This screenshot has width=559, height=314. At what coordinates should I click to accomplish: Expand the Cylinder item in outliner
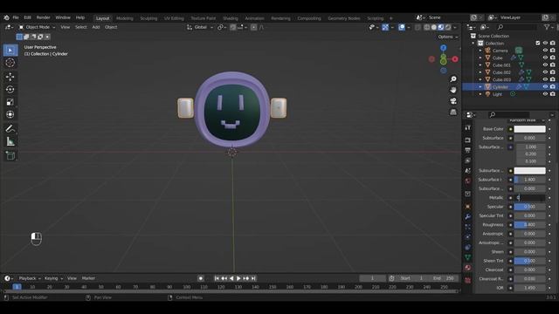[x=480, y=87]
